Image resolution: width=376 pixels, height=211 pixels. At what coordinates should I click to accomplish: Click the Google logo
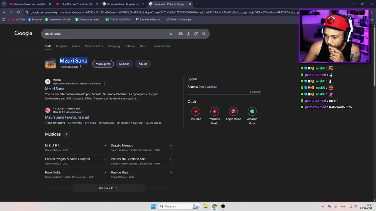click(x=23, y=33)
